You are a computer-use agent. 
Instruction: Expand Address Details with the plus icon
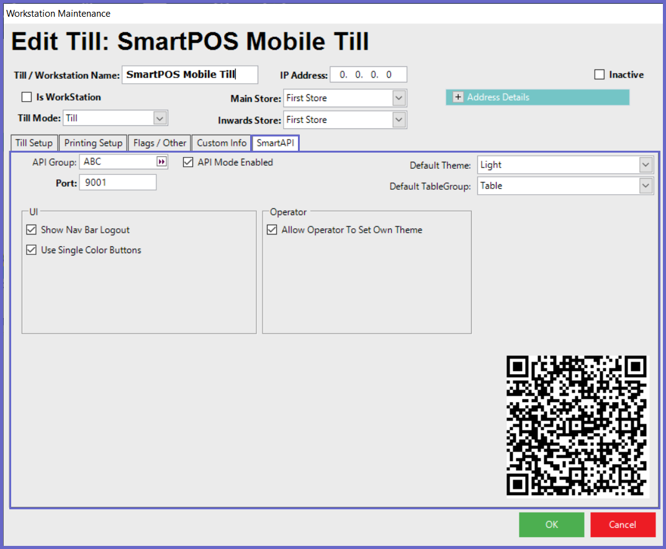click(x=458, y=97)
